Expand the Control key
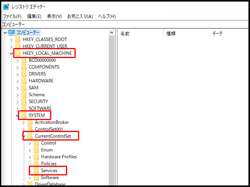250x187 pixels. coord(30,143)
